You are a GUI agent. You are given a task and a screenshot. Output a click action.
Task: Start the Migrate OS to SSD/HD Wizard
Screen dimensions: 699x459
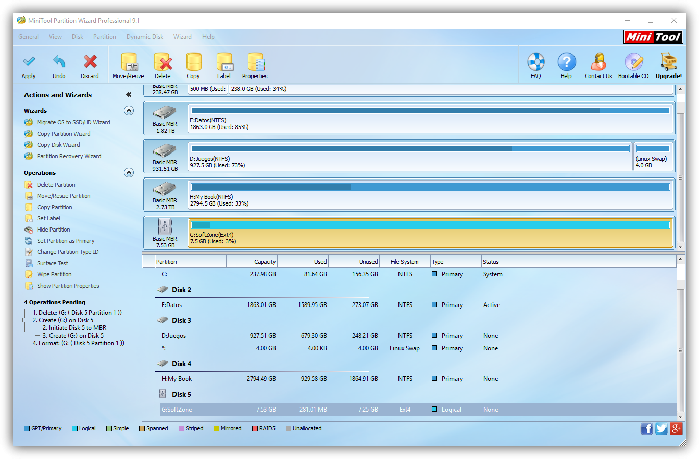tap(73, 122)
